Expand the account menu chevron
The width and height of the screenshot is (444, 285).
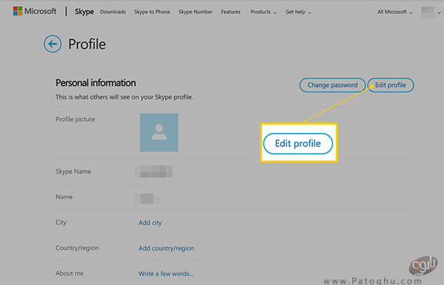(x=439, y=13)
